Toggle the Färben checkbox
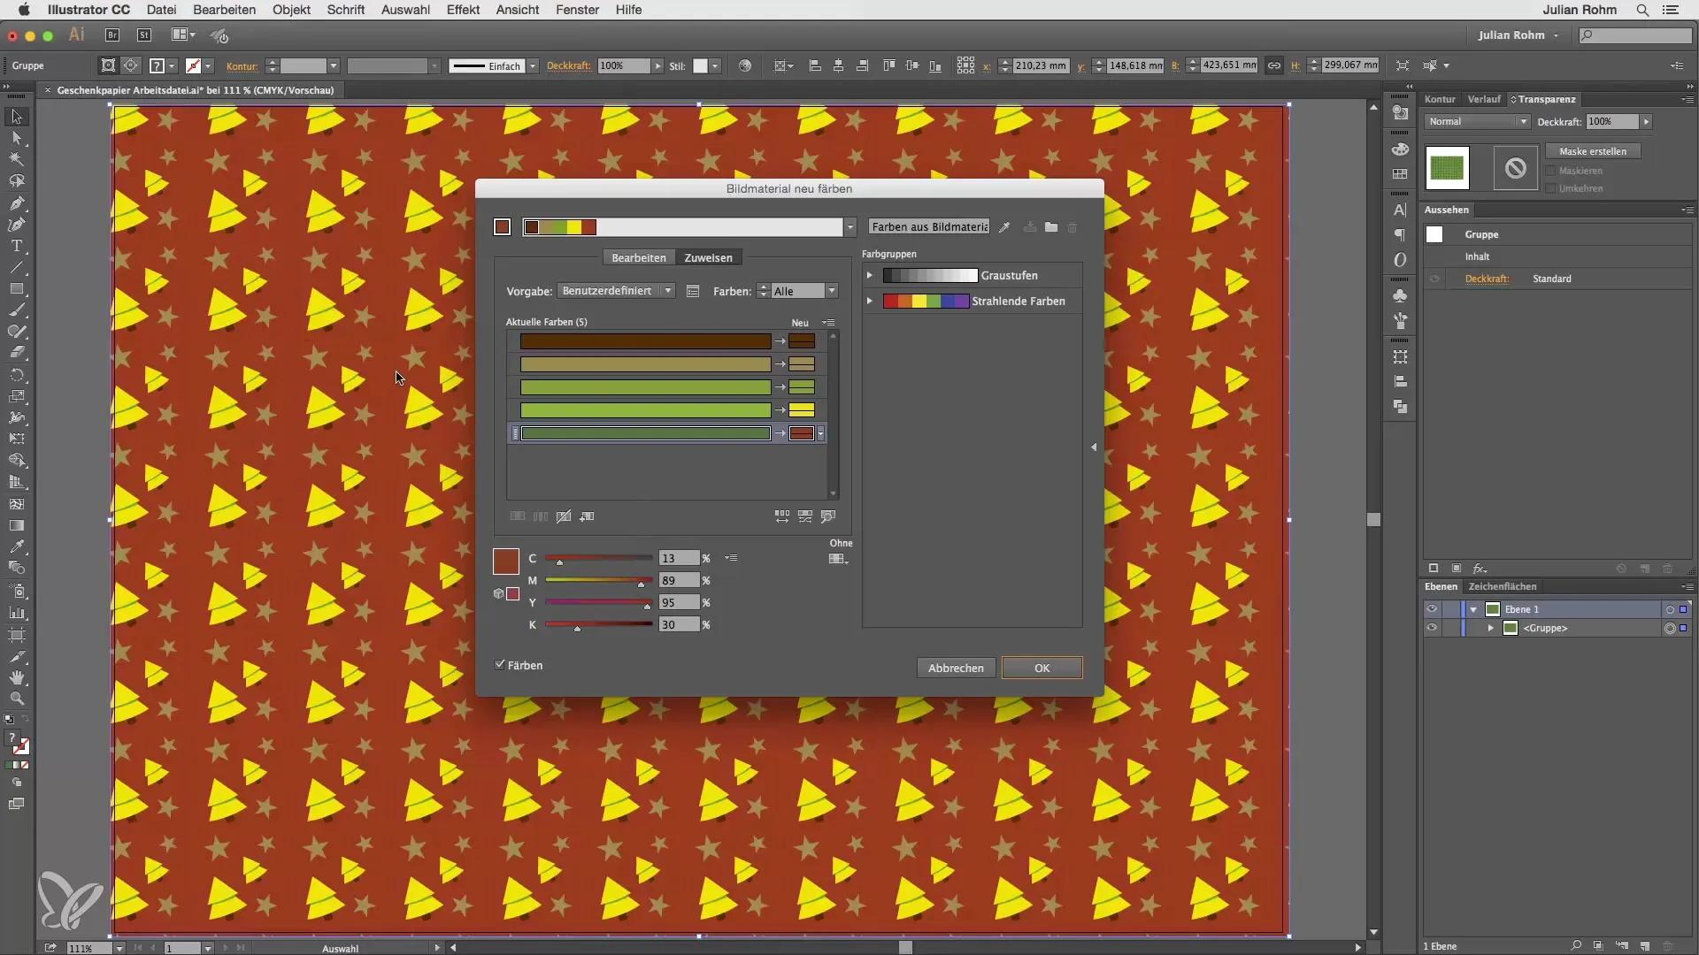The image size is (1699, 955). click(500, 665)
